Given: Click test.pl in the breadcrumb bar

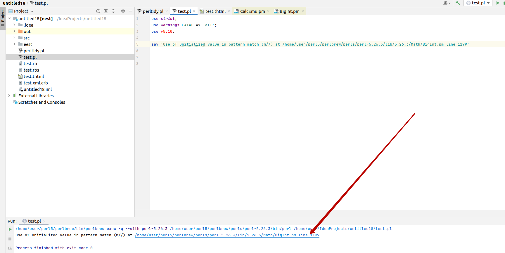Looking at the screenshot, I should [x=39, y=3].
